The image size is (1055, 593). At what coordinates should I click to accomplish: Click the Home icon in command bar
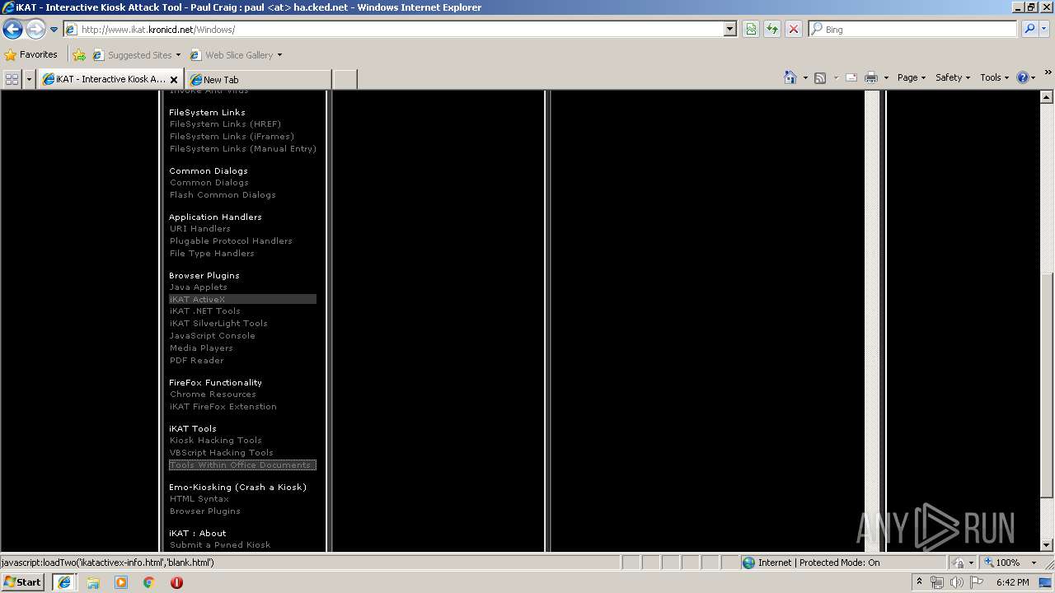790,77
